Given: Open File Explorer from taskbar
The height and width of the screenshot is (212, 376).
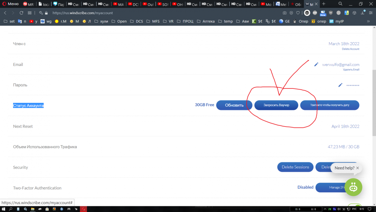Looking at the screenshot, I should click(x=33, y=209).
